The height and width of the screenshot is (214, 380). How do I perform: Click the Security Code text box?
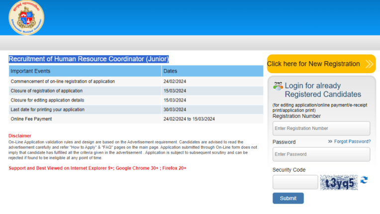[295, 182]
